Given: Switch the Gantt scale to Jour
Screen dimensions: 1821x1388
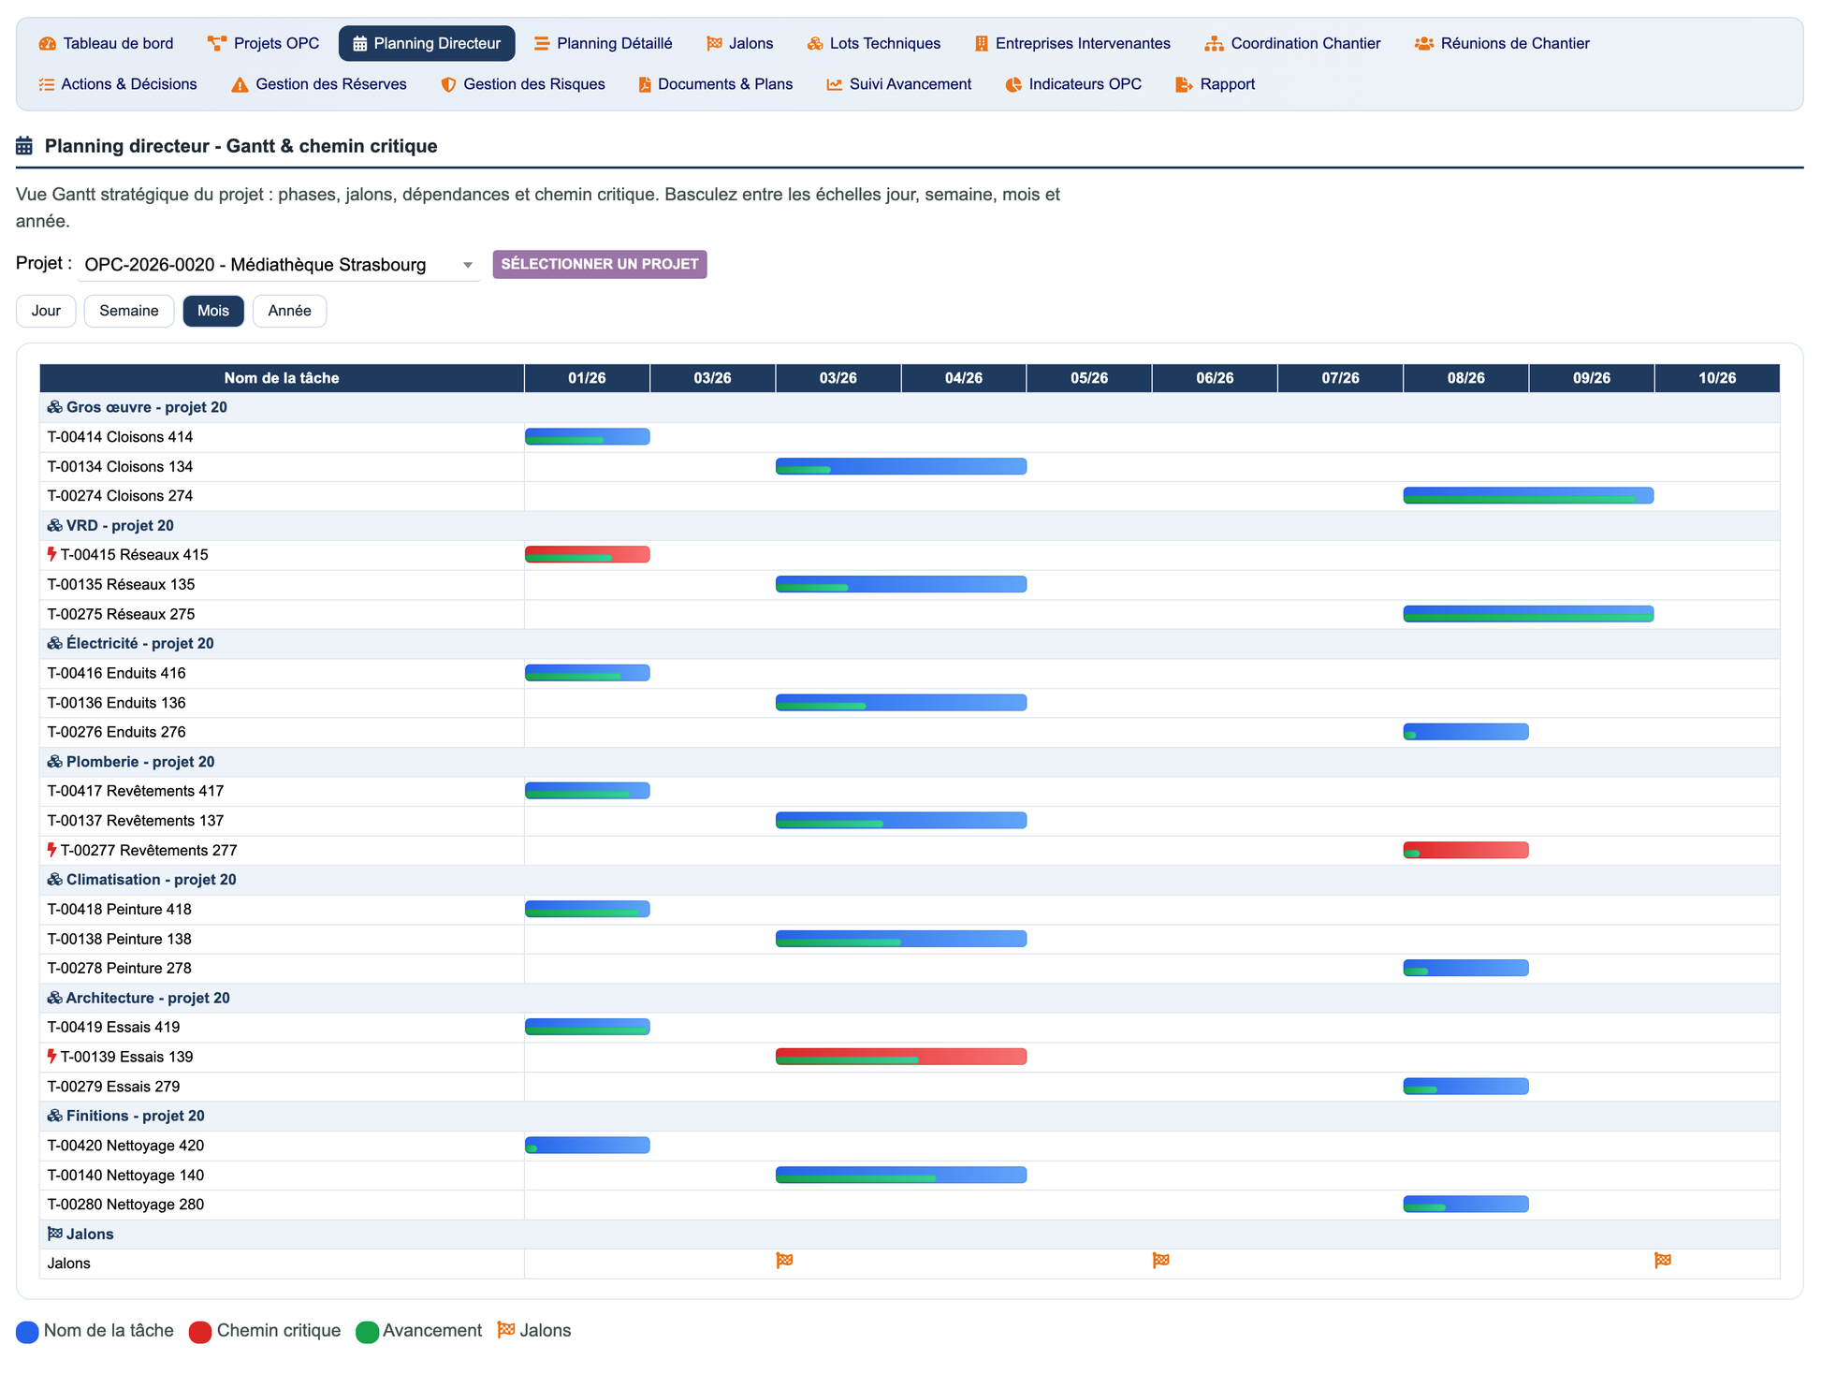Looking at the screenshot, I should pos(46,312).
